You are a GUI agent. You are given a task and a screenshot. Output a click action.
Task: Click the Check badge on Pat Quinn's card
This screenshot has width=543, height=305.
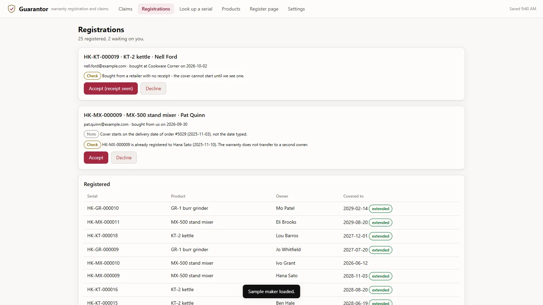coord(92,145)
